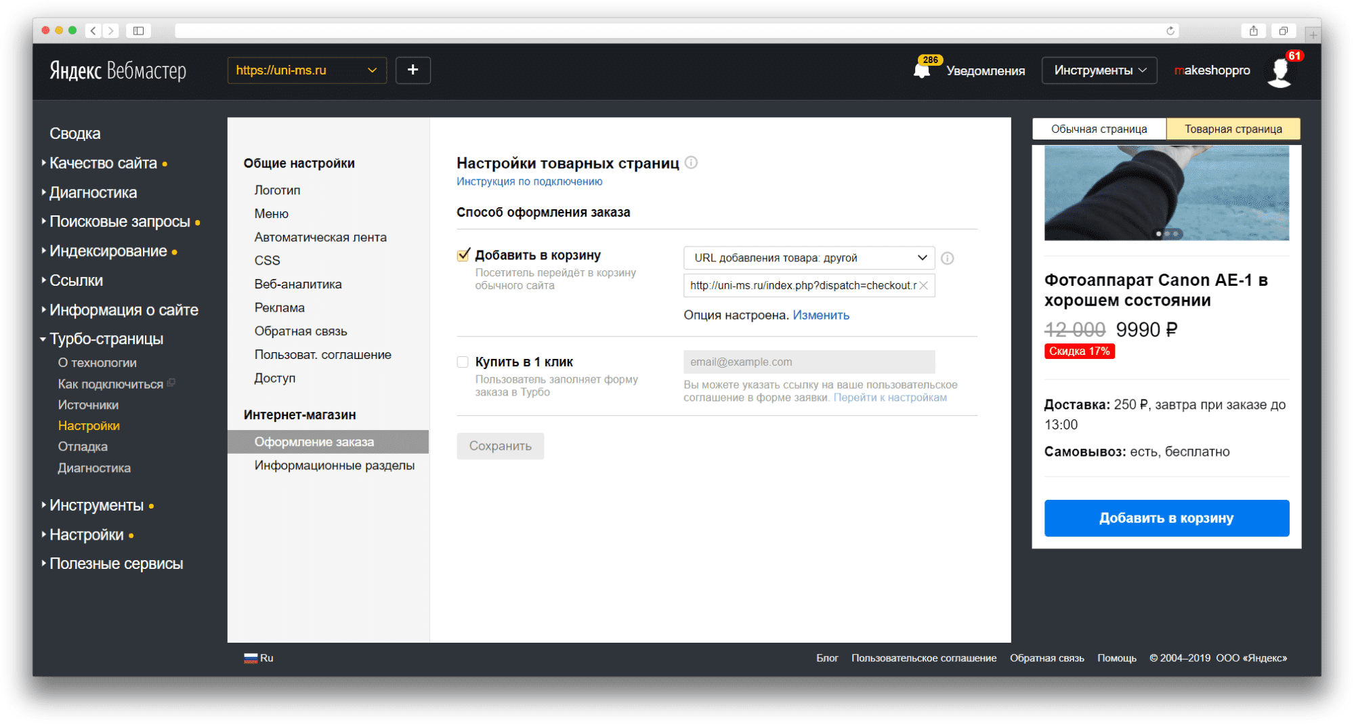
Task: Open Доступ settings item
Action: tap(274, 378)
